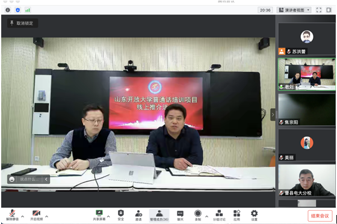Click the blue security shield icon

pyautogui.click(x=18, y=10)
